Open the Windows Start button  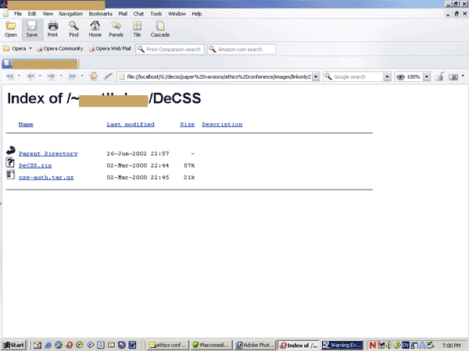[13, 345]
